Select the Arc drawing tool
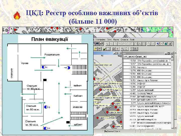The width and height of the screenshot is (181, 136). coord(120,44)
